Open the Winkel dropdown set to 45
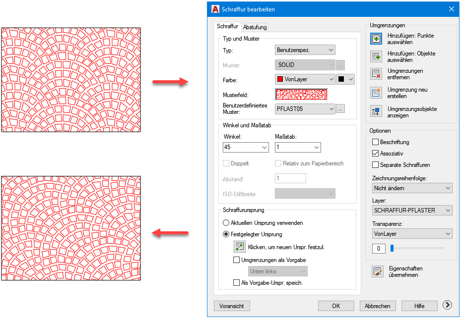Image resolution: width=461 pixels, height=318 pixels. [246, 147]
